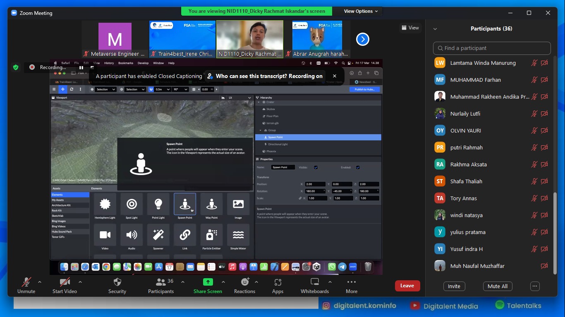Viewport: 565px width, 317px height.
Task: Open the Whiteboards tool
Action: [x=315, y=282]
